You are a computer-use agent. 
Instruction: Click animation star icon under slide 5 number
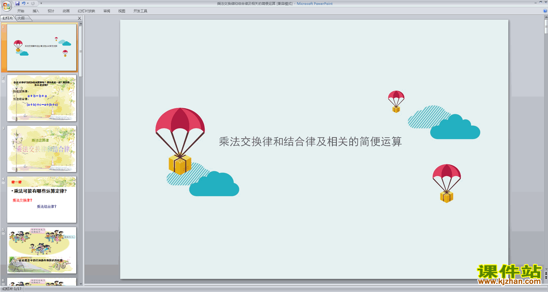point(3,234)
